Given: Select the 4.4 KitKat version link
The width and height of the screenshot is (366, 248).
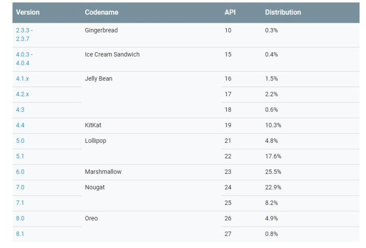Looking at the screenshot, I should [x=20, y=126].
